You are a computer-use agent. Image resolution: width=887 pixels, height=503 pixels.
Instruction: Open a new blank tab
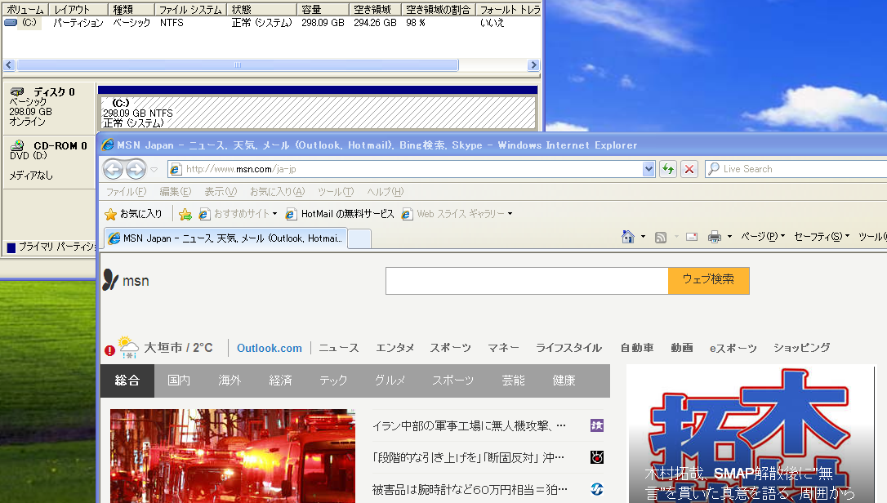coord(359,238)
